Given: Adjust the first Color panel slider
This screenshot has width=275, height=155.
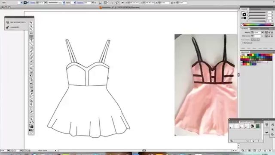Looking at the screenshot, I should point(257,12).
